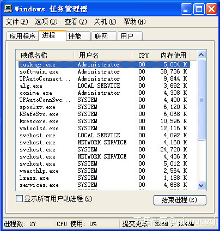Select the taskmgr.exe process row
Screen dimensions: 220x231
point(104,64)
